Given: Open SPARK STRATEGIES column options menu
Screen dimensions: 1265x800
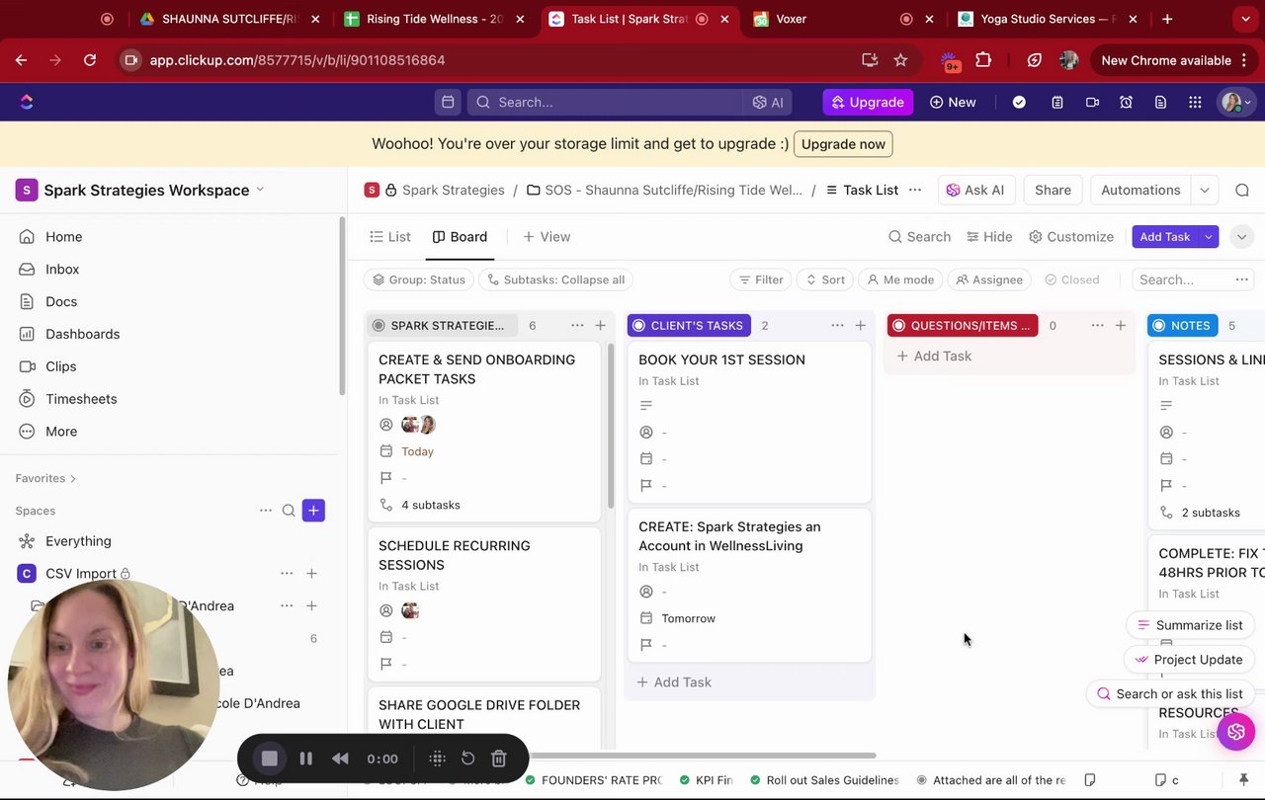Looking at the screenshot, I should [576, 325].
